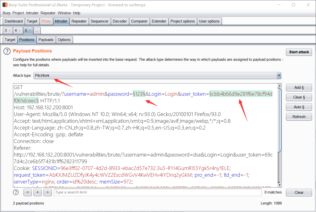Screen dimensions: 316x212
Task: Click the Add § button
Action: coord(299,87)
